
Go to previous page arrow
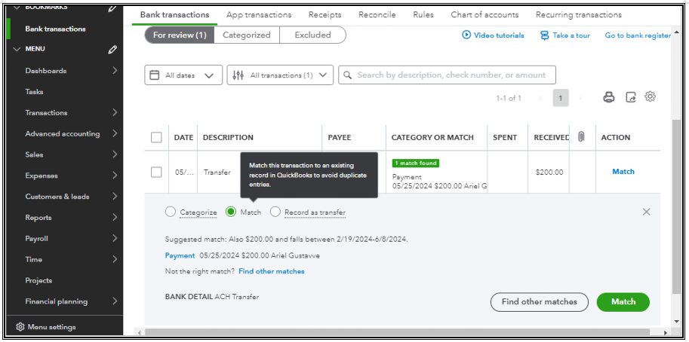click(x=540, y=98)
